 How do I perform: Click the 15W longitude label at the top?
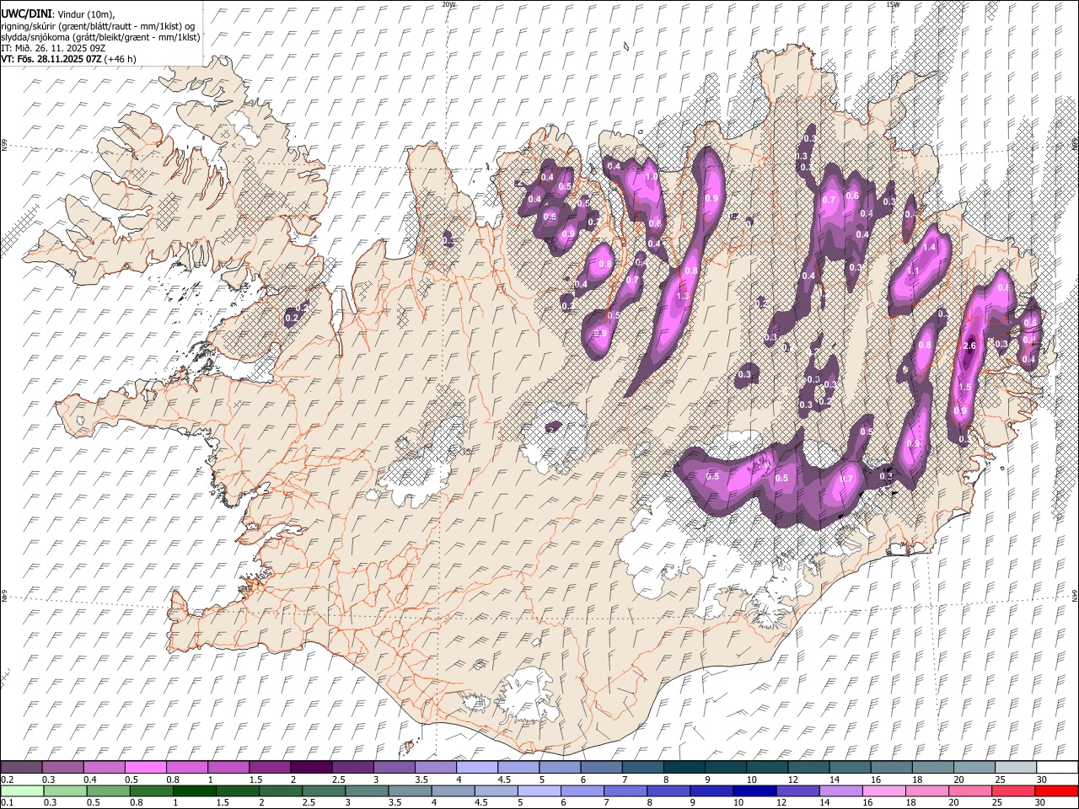tap(892, 4)
